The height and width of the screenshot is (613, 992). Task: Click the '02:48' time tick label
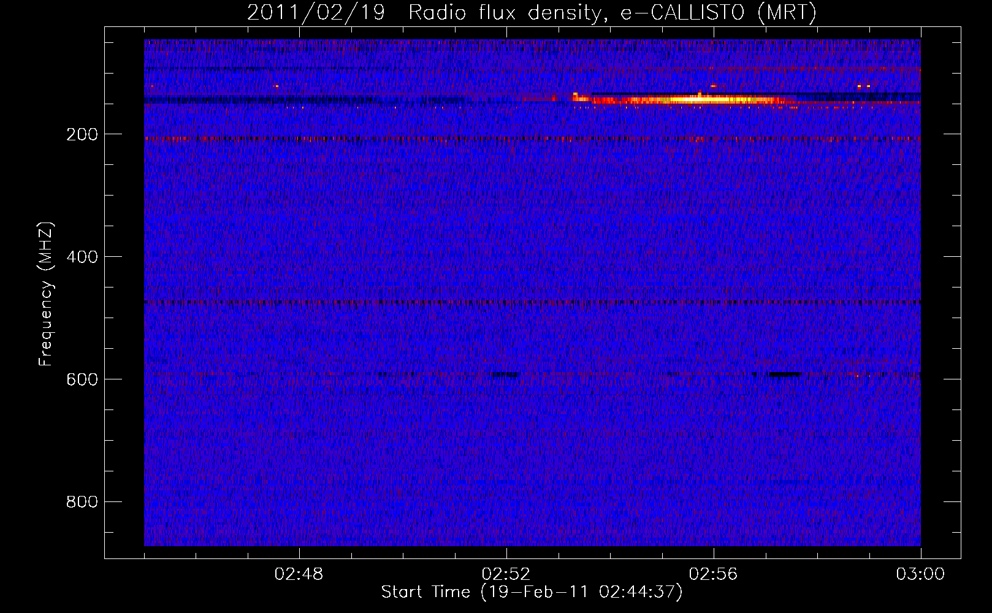tap(299, 574)
